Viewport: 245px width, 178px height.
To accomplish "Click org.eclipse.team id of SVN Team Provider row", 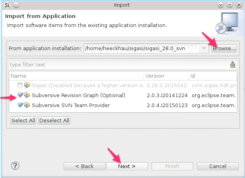I will coord(214,105).
